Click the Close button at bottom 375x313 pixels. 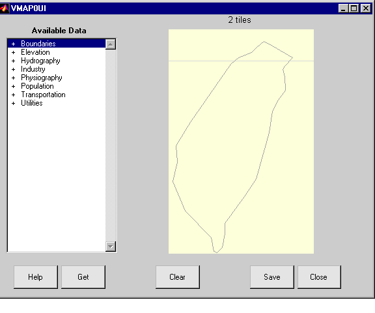tap(319, 277)
